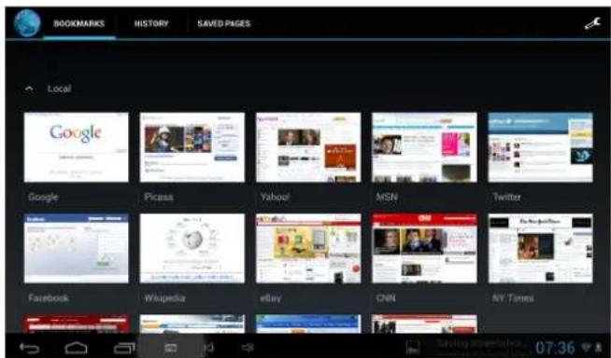Open the Wikipedia bookmark thumbnail
This screenshot has height=358, width=611.
[192, 248]
